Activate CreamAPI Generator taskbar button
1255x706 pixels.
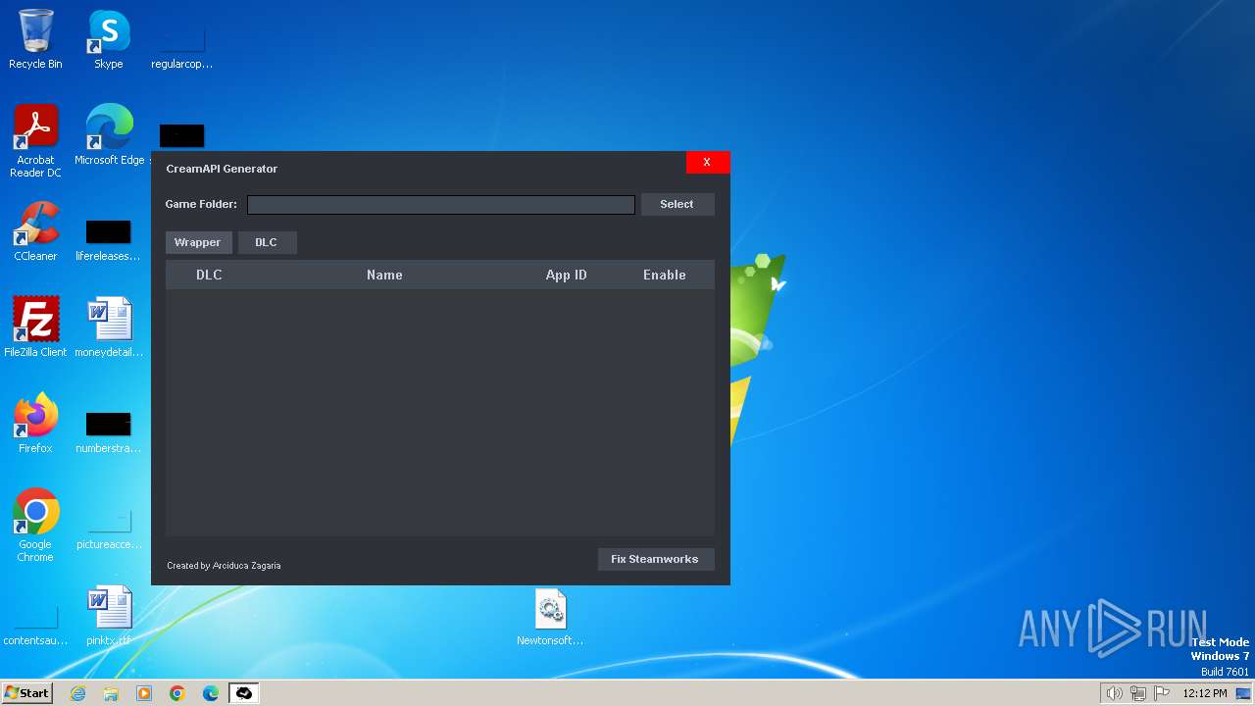click(244, 693)
